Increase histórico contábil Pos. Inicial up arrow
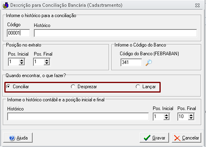The image size is (206, 147). (x=166, y=115)
